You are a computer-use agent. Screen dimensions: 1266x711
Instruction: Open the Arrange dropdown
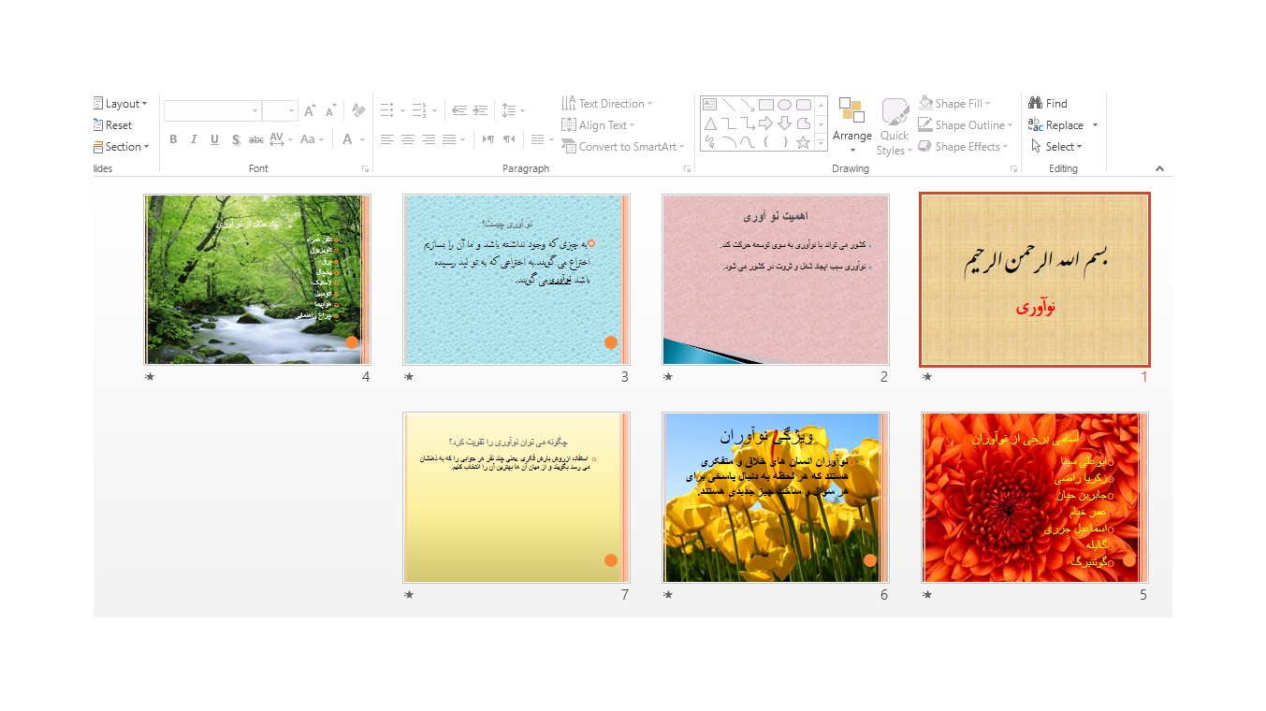pyautogui.click(x=852, y=126)
